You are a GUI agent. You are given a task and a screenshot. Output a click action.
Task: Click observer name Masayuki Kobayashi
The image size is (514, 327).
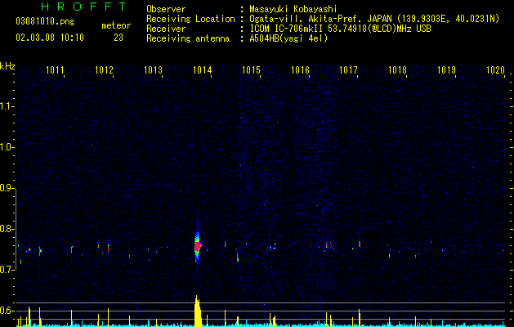click(293, 9)
